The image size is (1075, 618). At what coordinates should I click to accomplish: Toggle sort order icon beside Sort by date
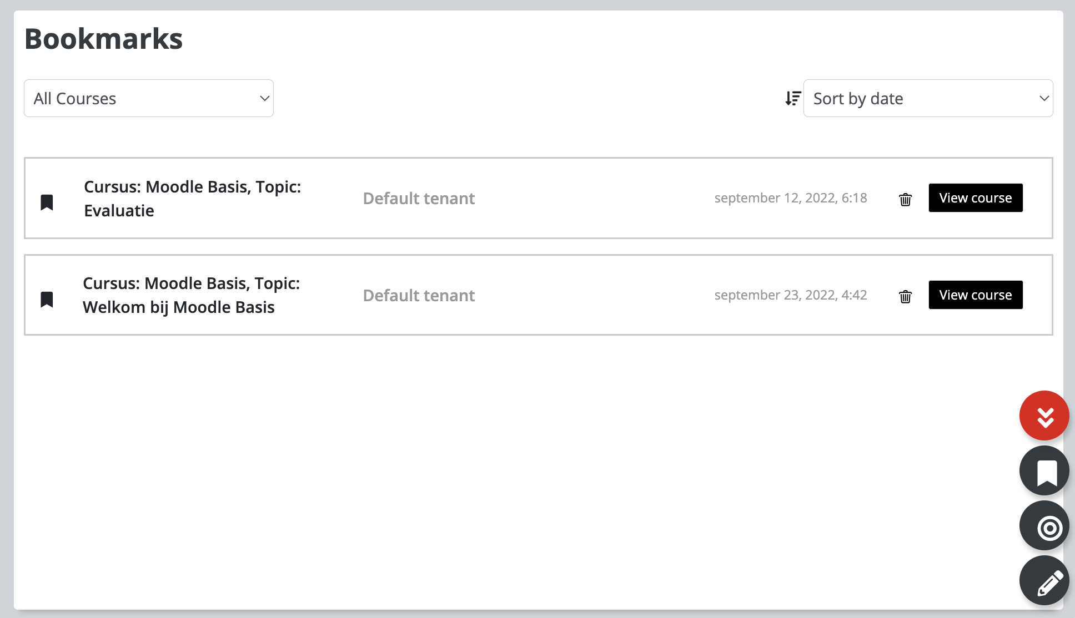[793, 98]
